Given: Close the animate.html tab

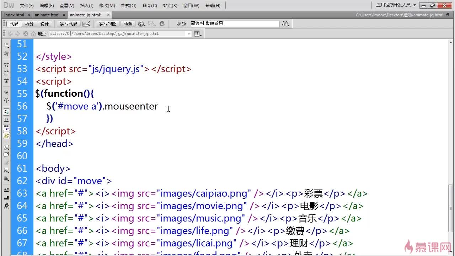Looking at the screenshot, I should point(64,15).
